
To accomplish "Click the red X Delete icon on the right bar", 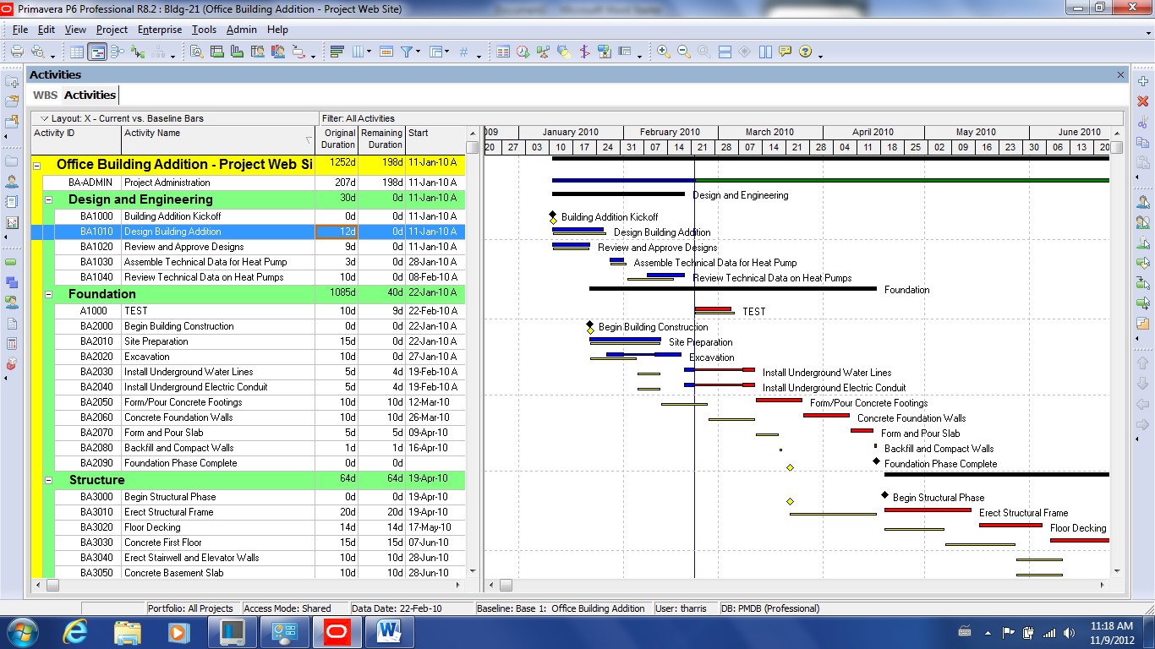I will tap(1143, 101).
